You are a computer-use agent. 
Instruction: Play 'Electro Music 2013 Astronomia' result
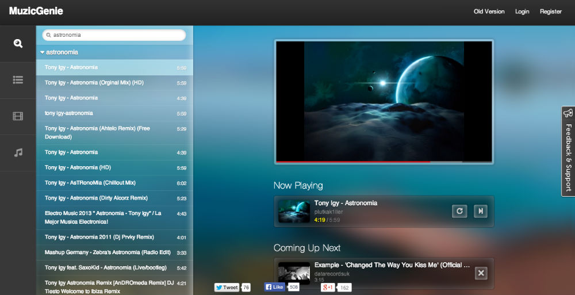(x=114, y=217)
